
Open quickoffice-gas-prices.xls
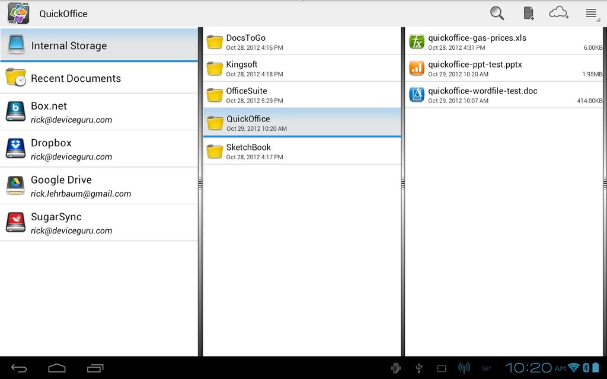pyautogui.click(x=504, y=42)
